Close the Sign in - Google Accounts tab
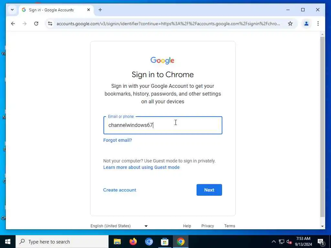This screenshot has width=331, height=248. 89,10
